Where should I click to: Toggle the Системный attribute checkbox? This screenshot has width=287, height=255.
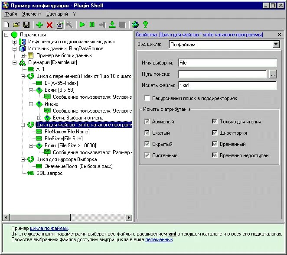[x=147, y=155]
